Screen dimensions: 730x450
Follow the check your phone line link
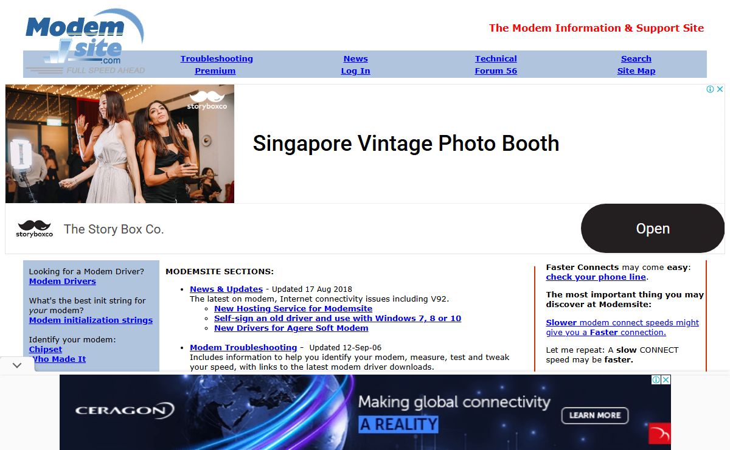click(596, 277)
